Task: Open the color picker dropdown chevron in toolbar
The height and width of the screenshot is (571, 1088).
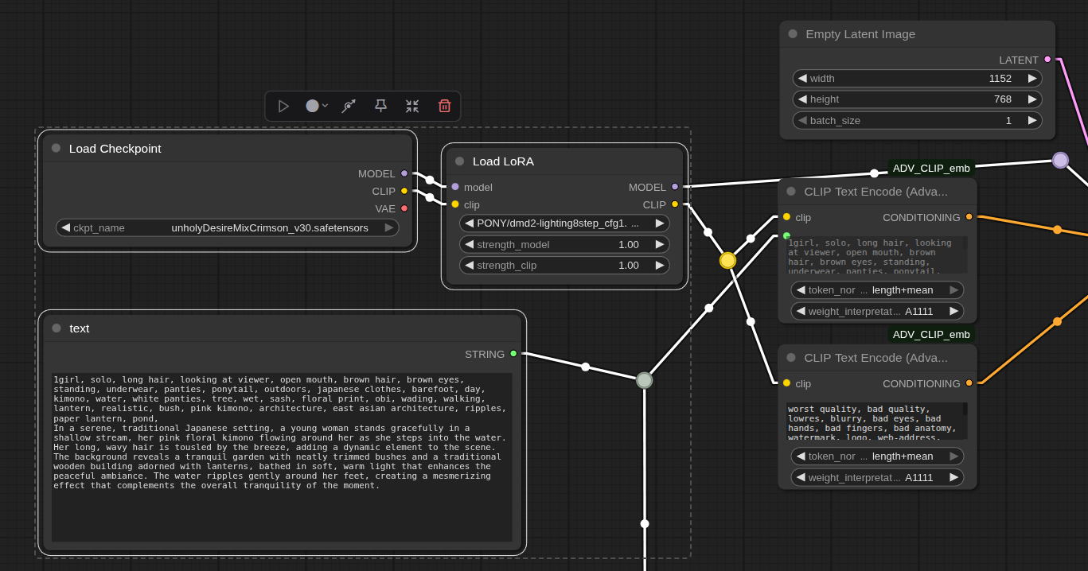Action: pyautogui.click(x=325, y=106)
